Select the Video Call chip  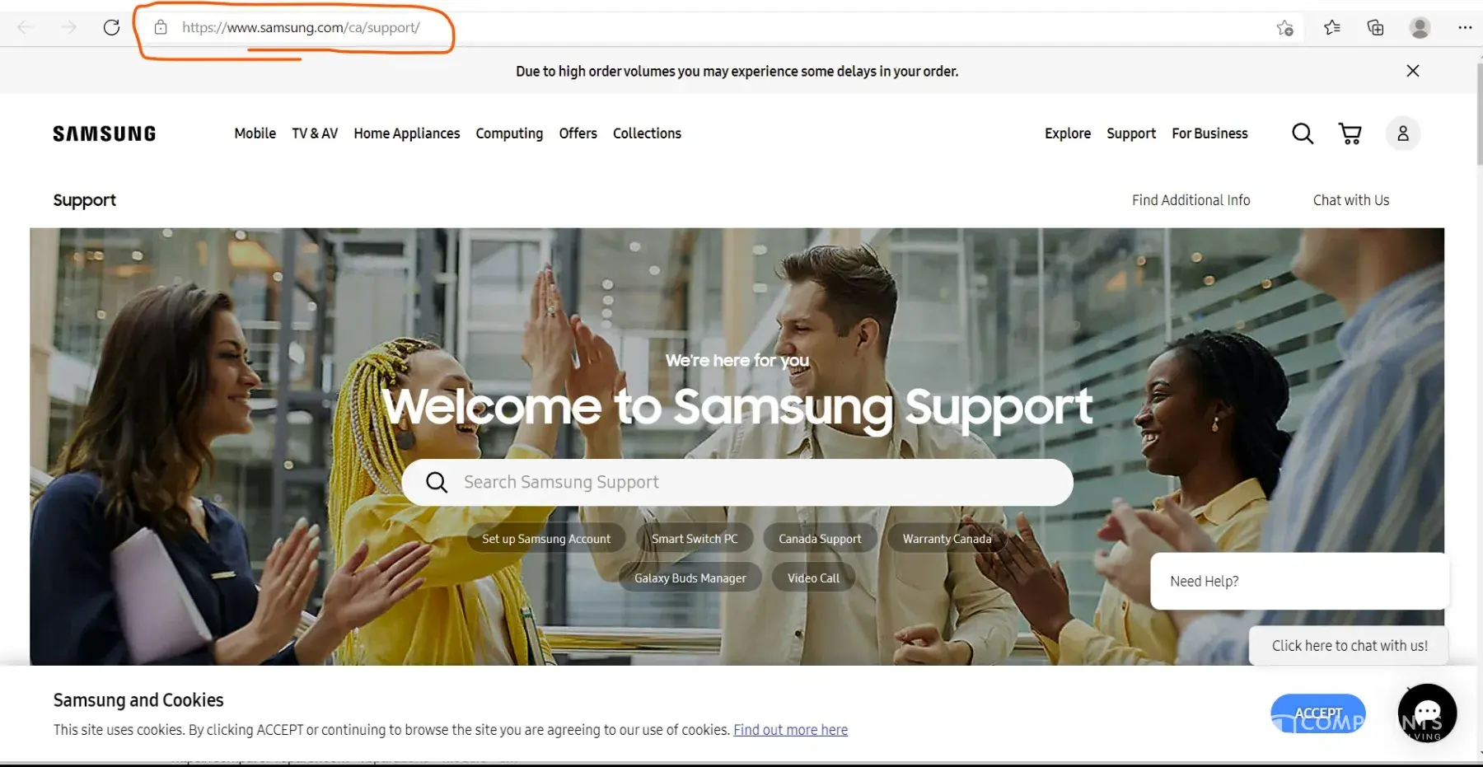click(813, 578)
